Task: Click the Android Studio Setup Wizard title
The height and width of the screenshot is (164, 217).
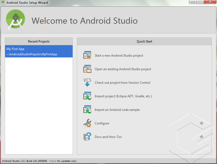Action: [27, 3]
